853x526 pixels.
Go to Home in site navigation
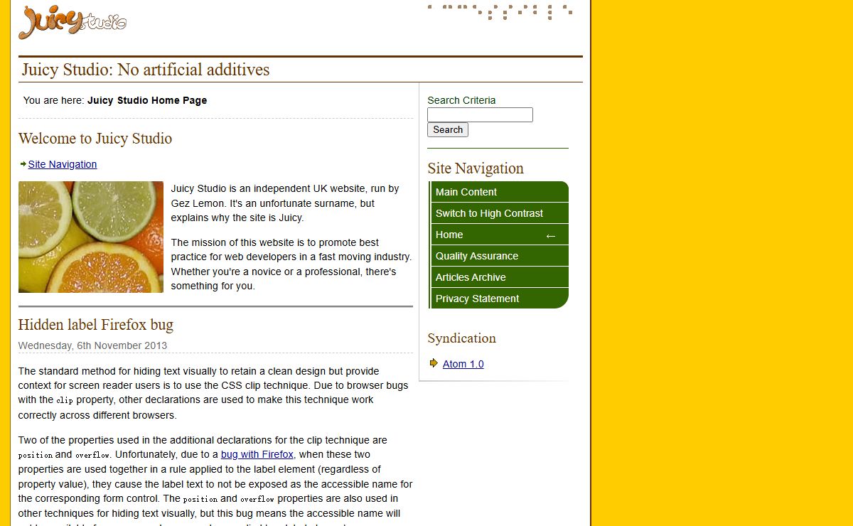(x=500, y=235)
